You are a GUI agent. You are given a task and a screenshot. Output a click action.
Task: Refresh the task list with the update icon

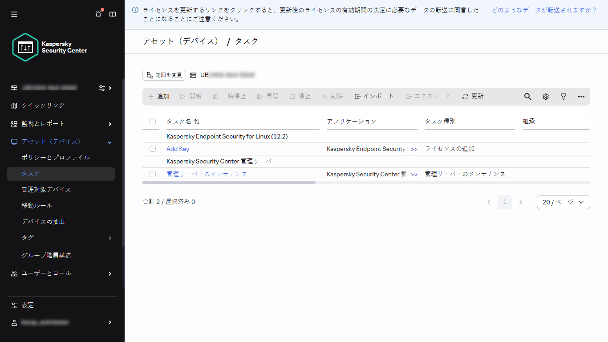tap(471, 96)
